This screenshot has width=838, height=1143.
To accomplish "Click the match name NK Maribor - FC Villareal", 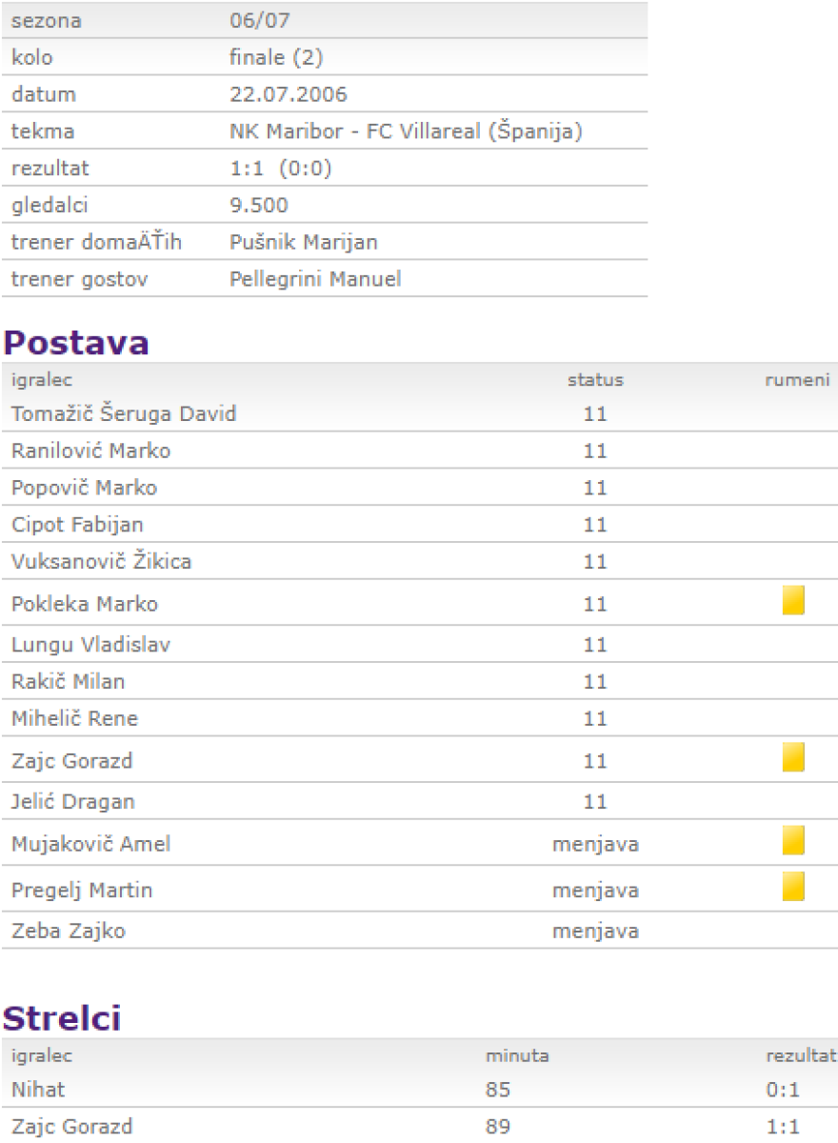I will point(406,131).
